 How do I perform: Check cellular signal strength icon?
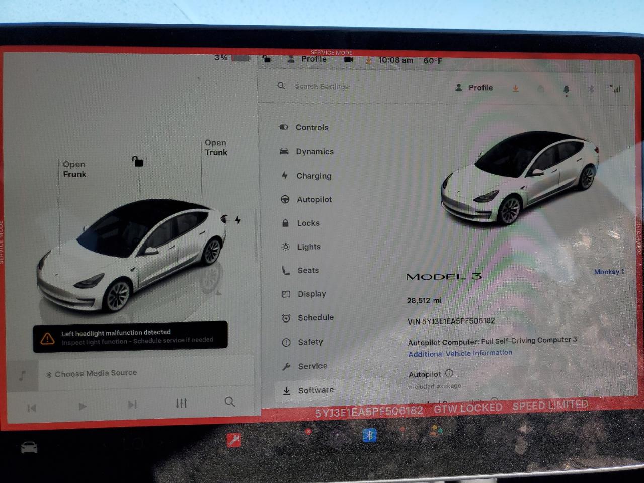pyautogui.click(x=616, y=89)
